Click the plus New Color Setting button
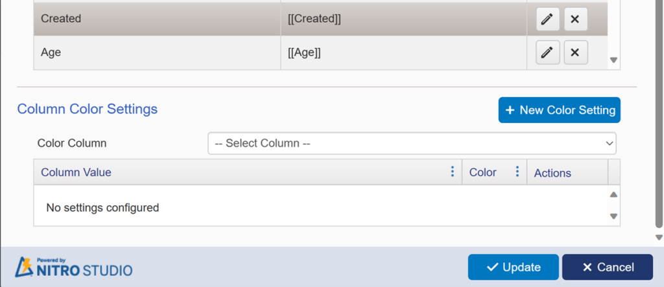 tap(559, 110)
